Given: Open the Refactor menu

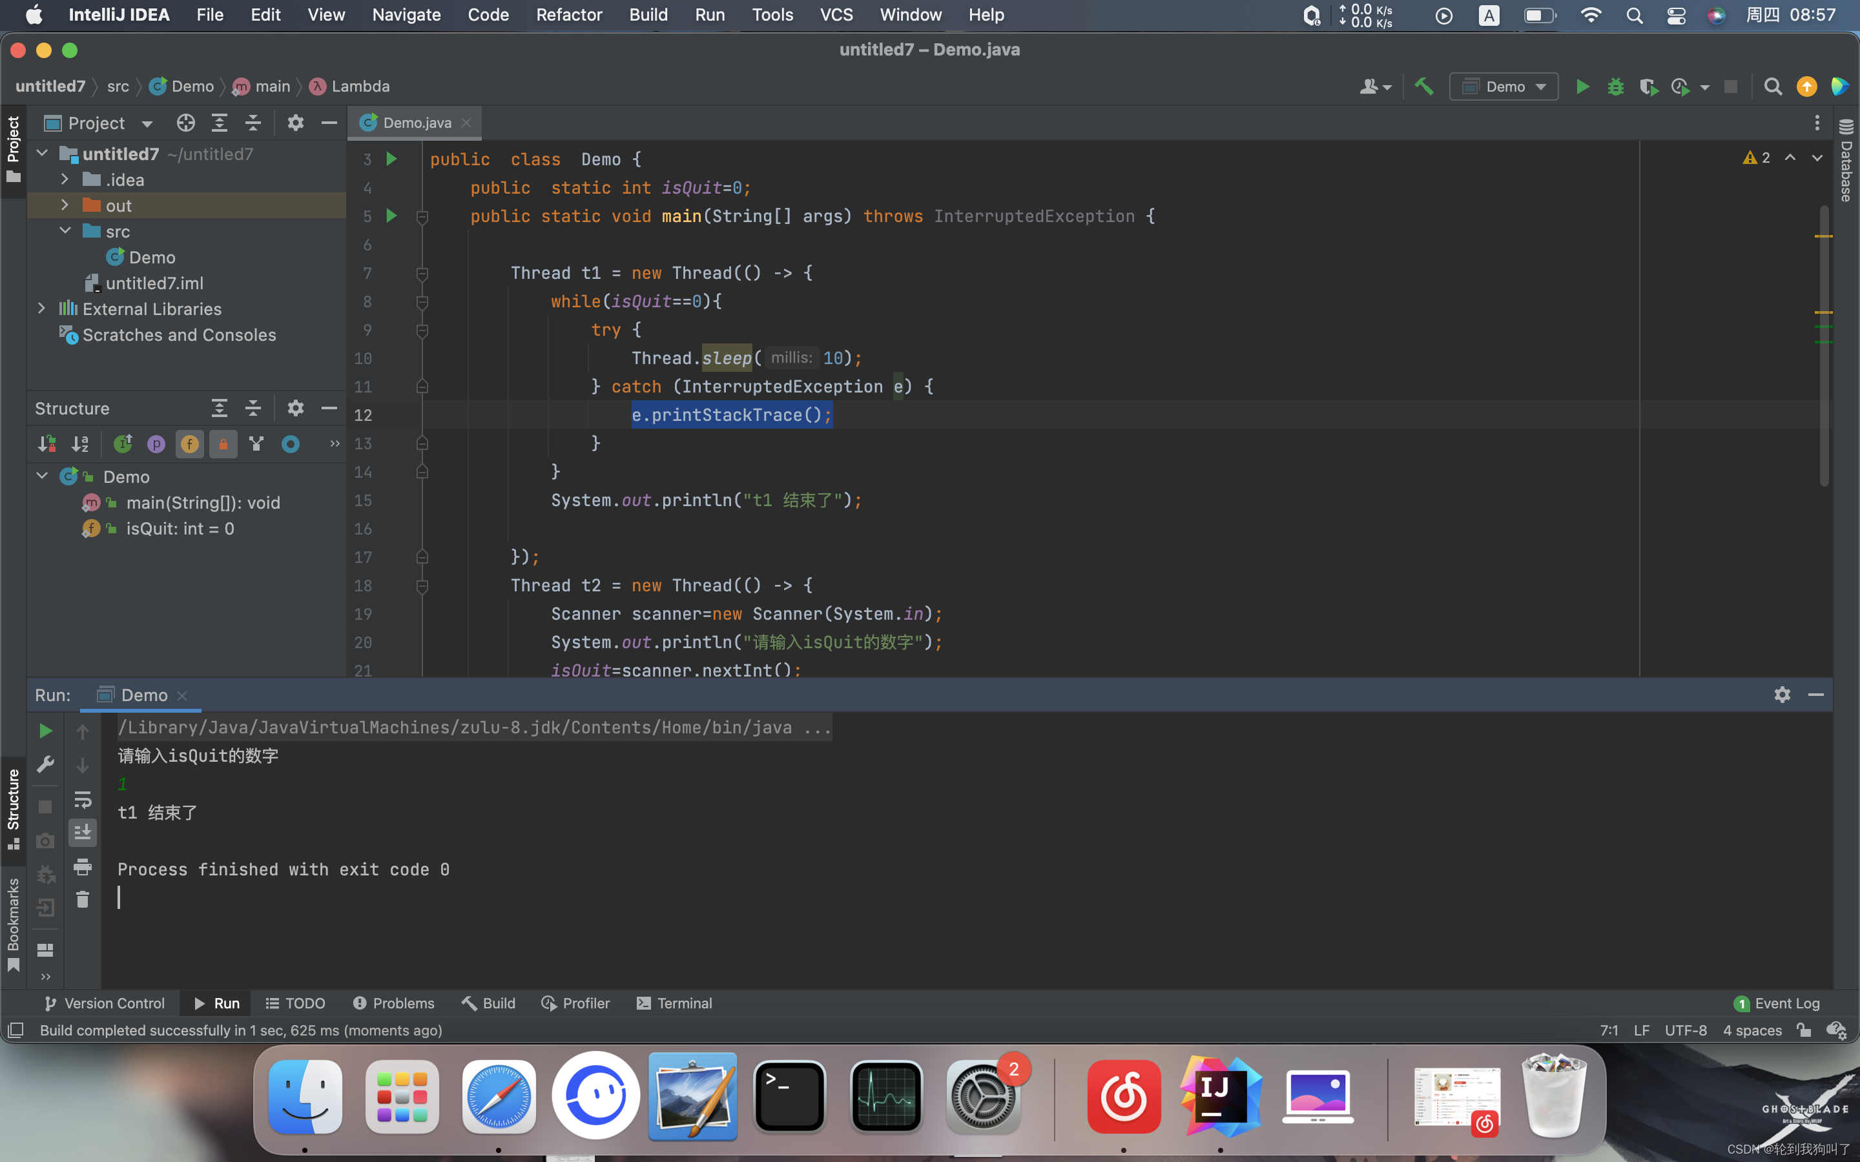Looking at the screenshot, I should tap(569, 15).
